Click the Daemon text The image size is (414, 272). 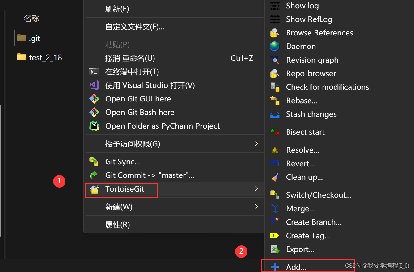(x=301, y=46)
